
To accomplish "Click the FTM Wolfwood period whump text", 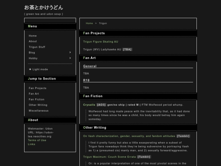I will pyautogui.click(x=162, y=105).
